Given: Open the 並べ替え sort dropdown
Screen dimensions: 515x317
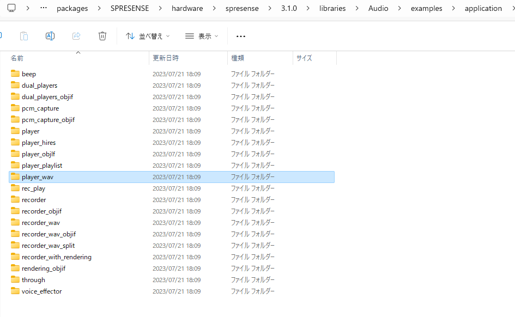Looking at the screenshot, I should pos(148,36).
